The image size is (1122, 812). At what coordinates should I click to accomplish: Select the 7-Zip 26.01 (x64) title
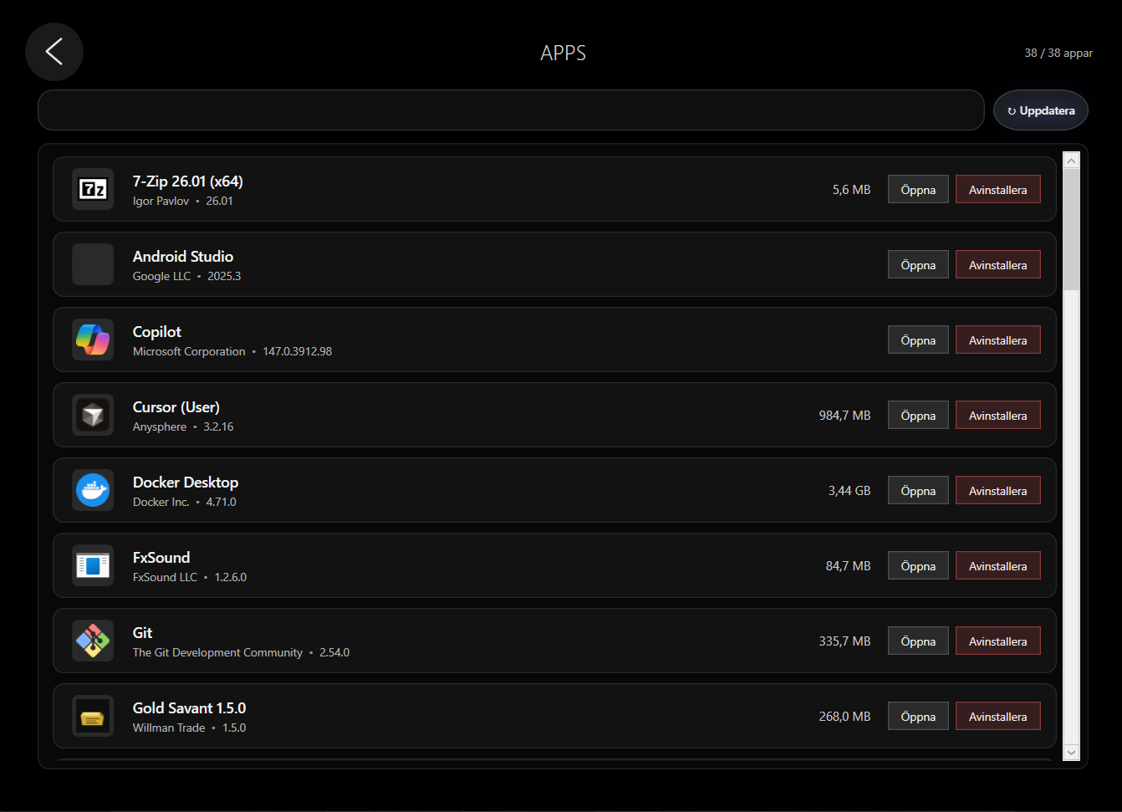coord(187,181)
